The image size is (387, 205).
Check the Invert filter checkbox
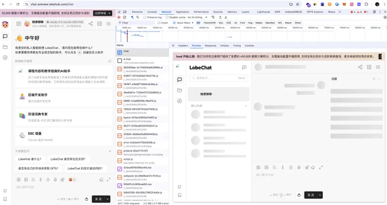tap(159, 23)
